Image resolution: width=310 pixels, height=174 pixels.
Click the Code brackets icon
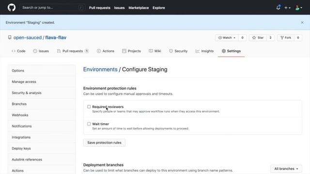[x=13, y=51]
